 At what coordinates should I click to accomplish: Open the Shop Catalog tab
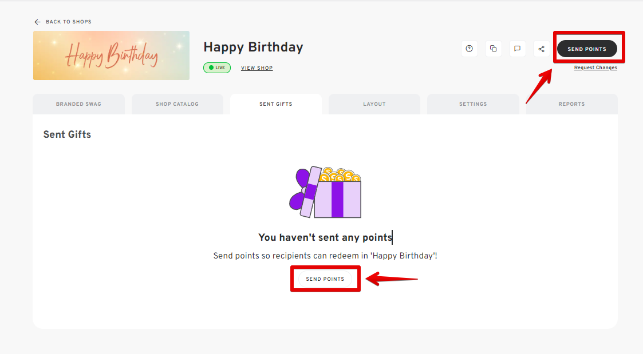pos(177,104)
